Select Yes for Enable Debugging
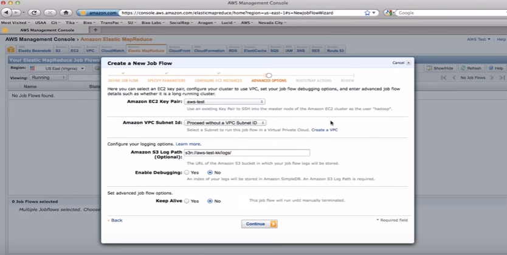The height and width of the screenshot is (255, 507). pos(187,172)
